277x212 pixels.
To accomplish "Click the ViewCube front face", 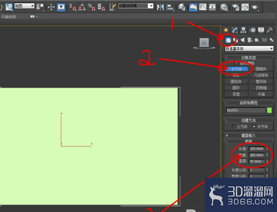I will point(204,42).
